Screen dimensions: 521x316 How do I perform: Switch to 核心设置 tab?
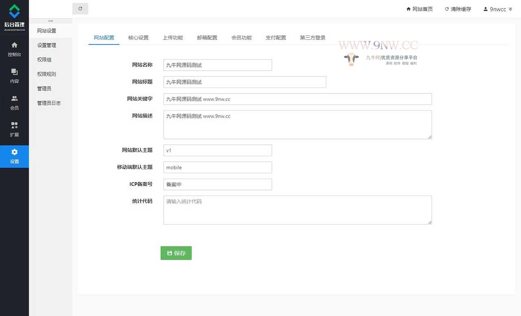[x=138, y=38]
